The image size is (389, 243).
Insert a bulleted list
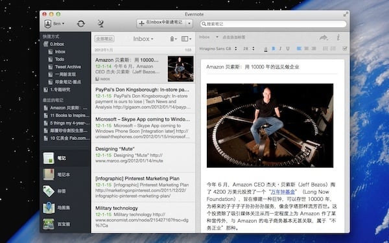325,49
